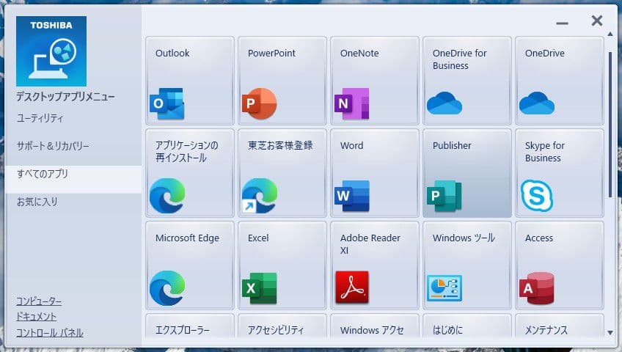Screen dimensions: 622x352
Task: Click the vertical scrollbar thumb
Action: 610,125
